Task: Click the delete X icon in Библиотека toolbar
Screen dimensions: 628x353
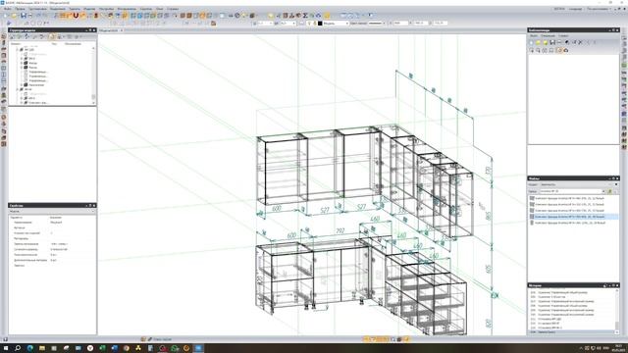Action: tap(580, 42)
